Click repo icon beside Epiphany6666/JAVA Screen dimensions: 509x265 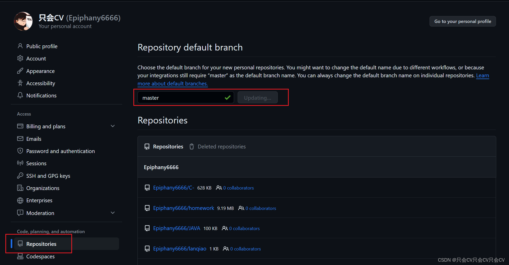[147, 228]
